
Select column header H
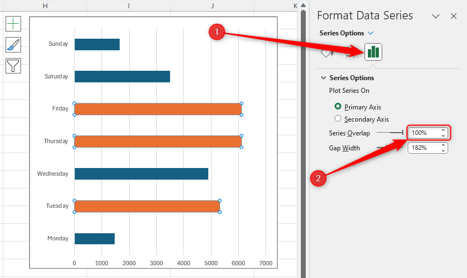(x=45, y=6)
